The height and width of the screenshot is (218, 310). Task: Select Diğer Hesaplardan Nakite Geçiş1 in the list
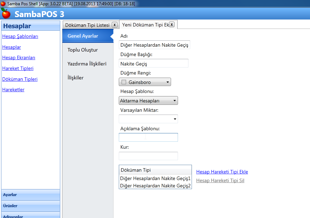coord(155,178)
